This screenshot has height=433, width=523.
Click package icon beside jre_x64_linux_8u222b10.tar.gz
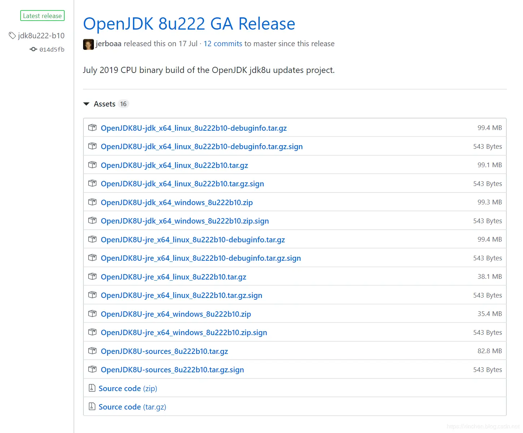tap(92, 276)
